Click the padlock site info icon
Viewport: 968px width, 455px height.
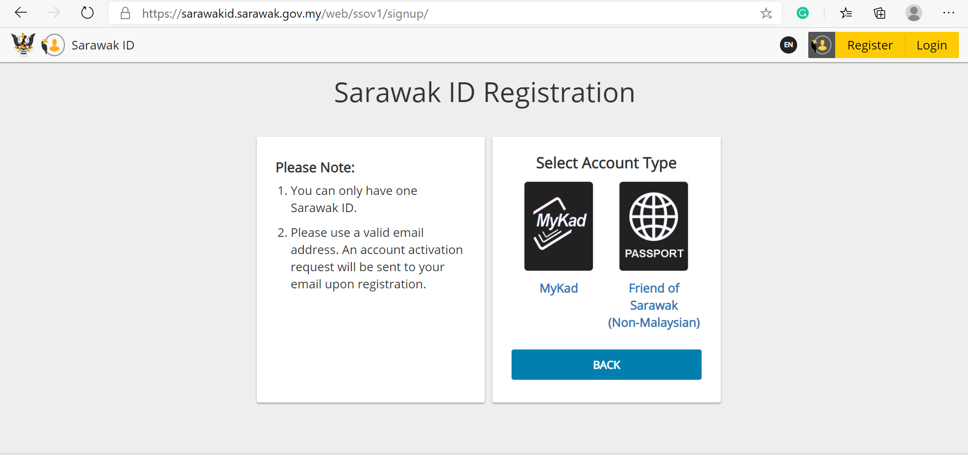coord(125,14)
